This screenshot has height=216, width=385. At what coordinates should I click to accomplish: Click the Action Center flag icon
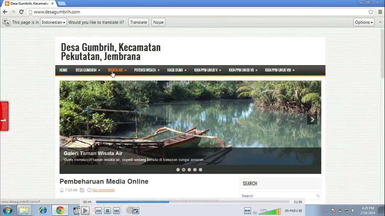(x=333, y=211)
